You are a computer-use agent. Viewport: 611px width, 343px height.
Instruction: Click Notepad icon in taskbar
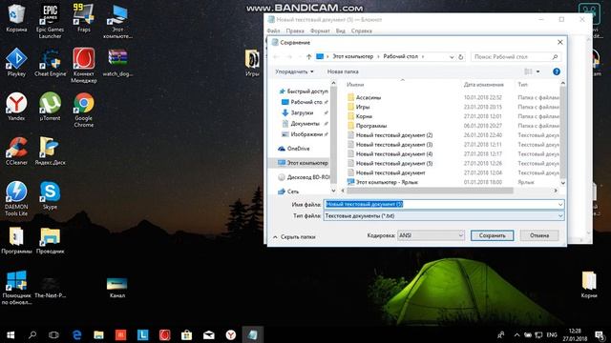click(253, 334)
